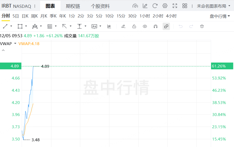The image size is (234, 147).
Task: Enter fullscreen chart mode
Action: [x=175, y=6]
